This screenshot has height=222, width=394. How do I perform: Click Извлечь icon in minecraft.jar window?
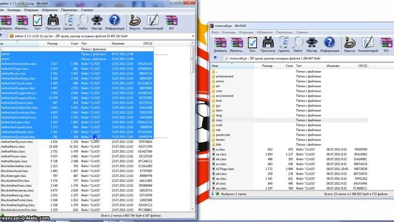point(236,44)
